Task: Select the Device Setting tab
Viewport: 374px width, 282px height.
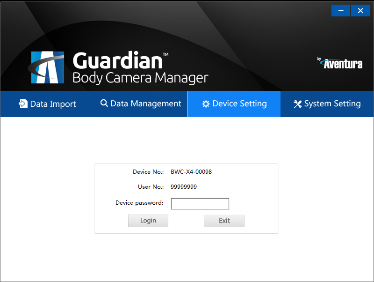Action: pos(234,104)
